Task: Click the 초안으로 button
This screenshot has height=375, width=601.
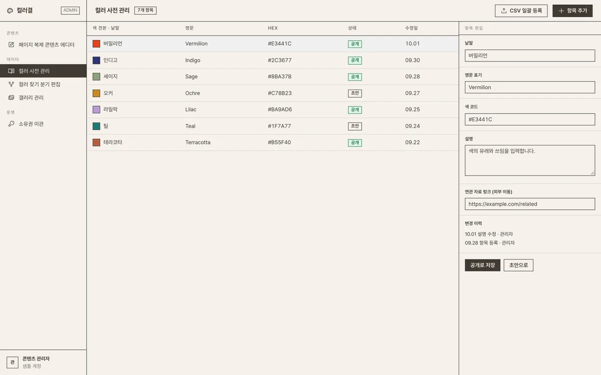Action: 518,265
